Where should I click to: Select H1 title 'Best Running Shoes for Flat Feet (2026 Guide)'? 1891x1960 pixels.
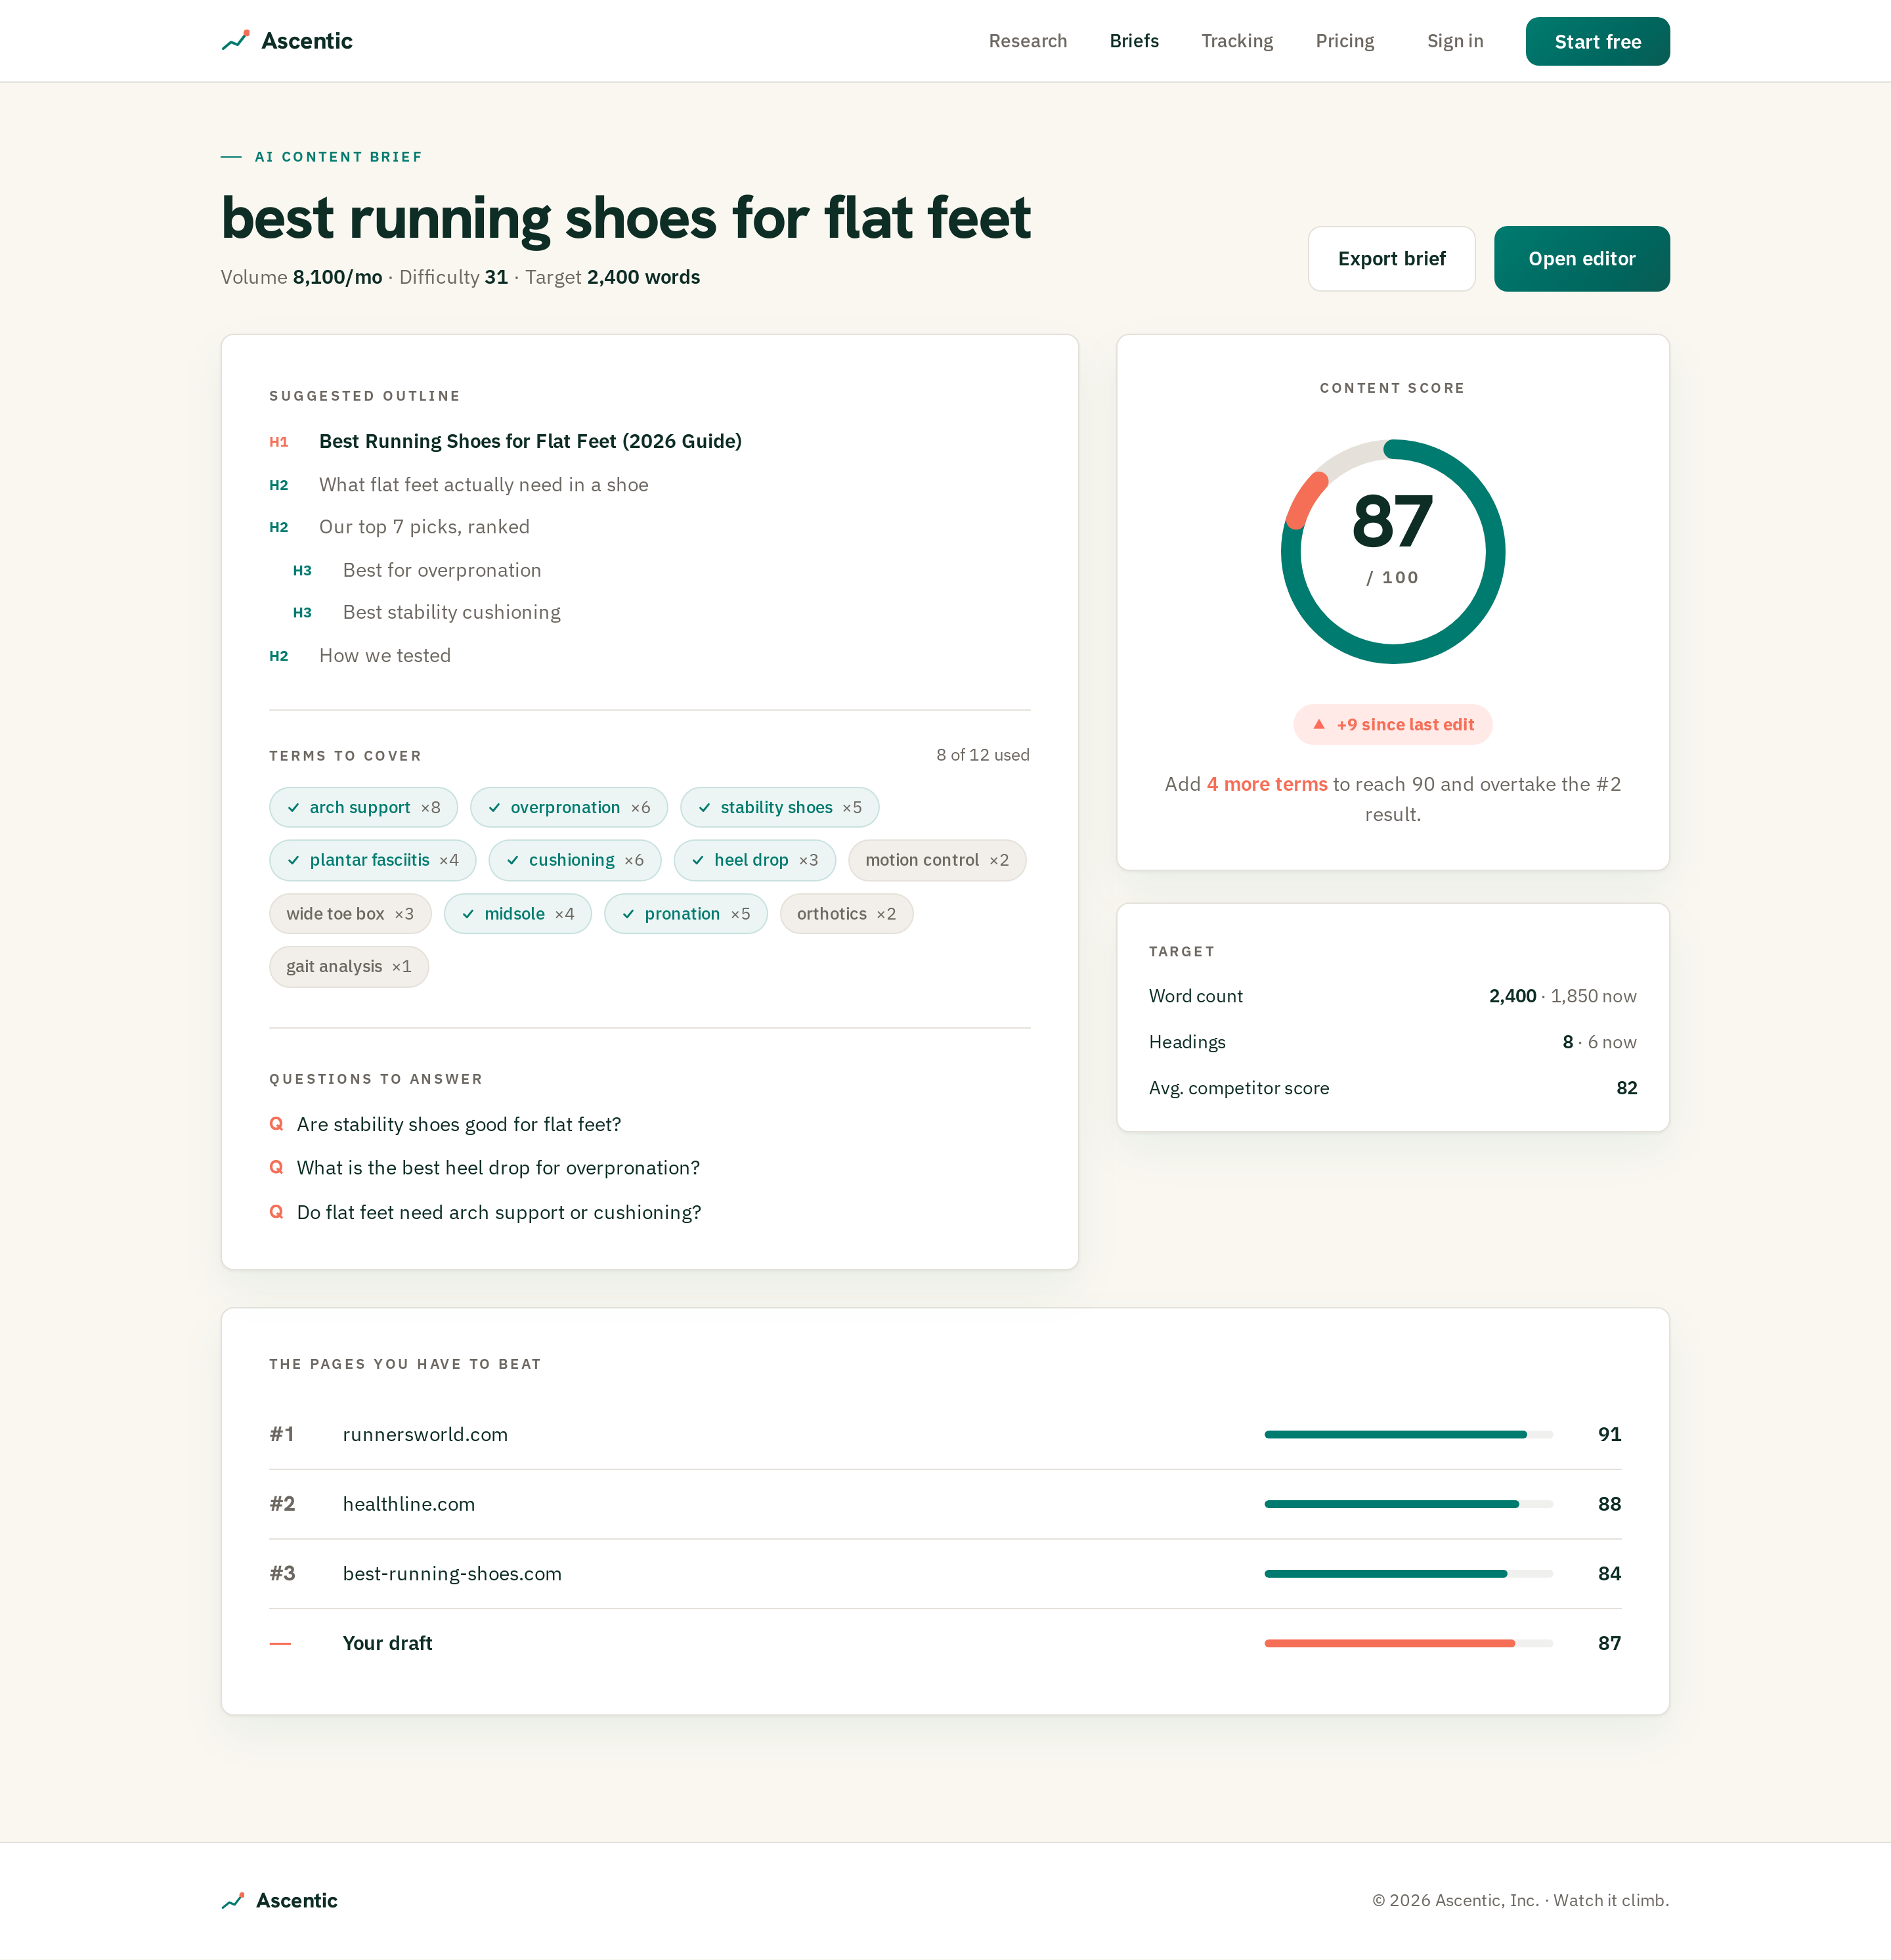[x=530, y=441]
